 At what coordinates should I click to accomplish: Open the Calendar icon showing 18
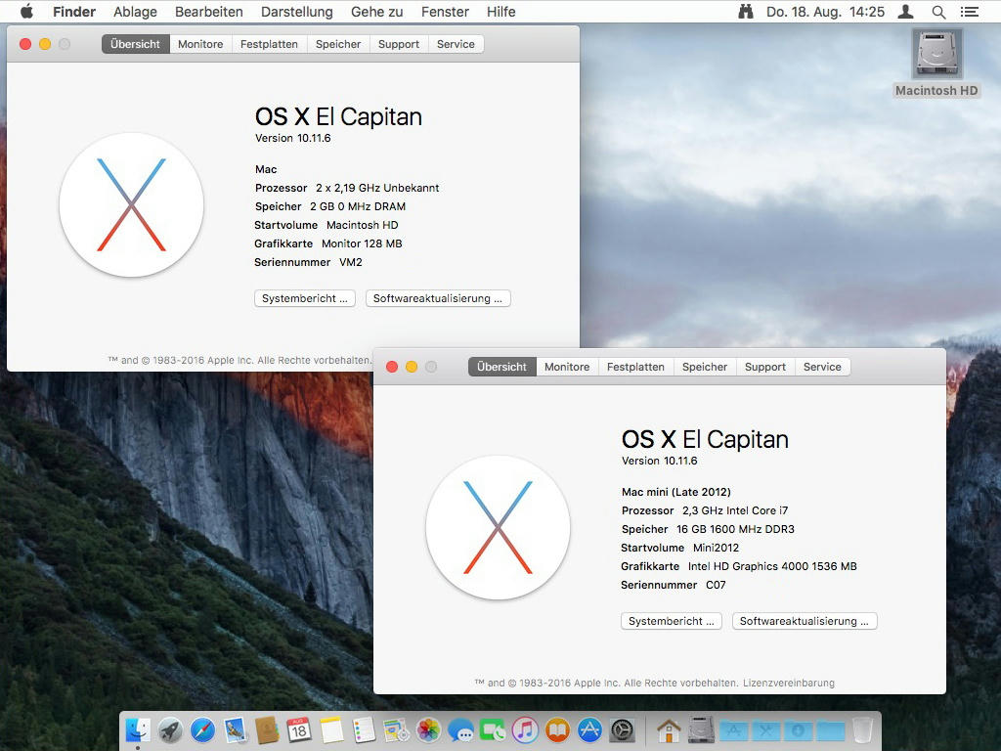(x=299, y=729)
